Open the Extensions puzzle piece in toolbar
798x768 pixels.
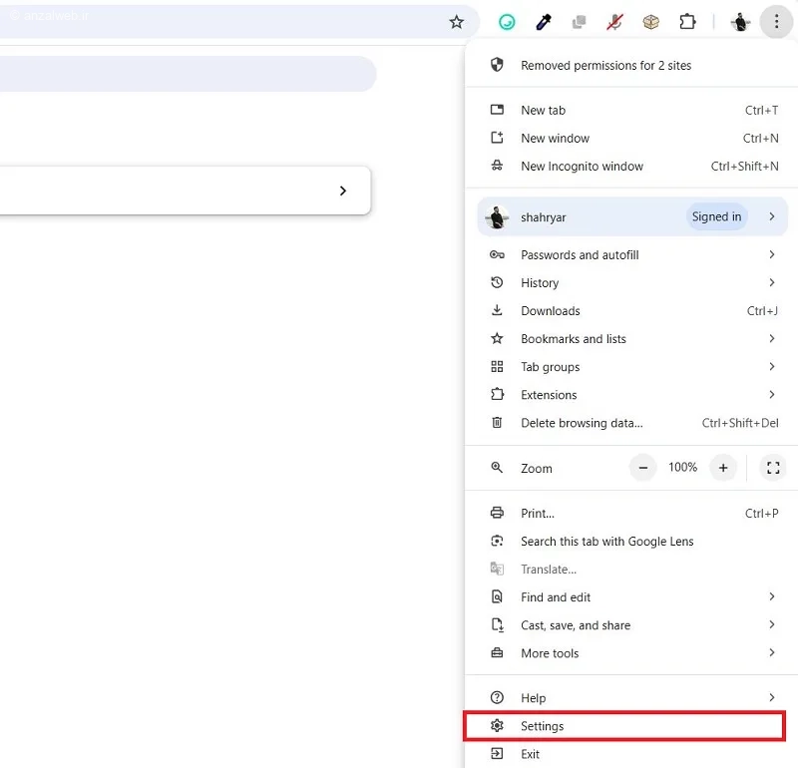[x=687, y=22]
